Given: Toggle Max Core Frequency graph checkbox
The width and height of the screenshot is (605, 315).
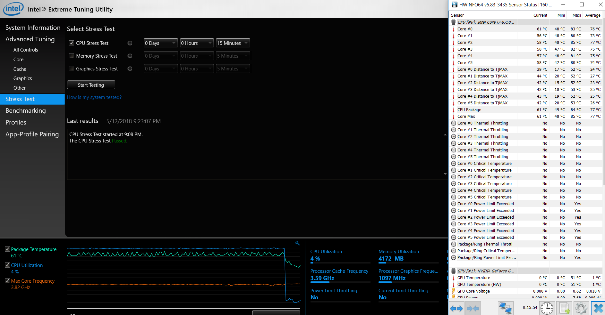Looking at the screenshot, I should point(7,281).
